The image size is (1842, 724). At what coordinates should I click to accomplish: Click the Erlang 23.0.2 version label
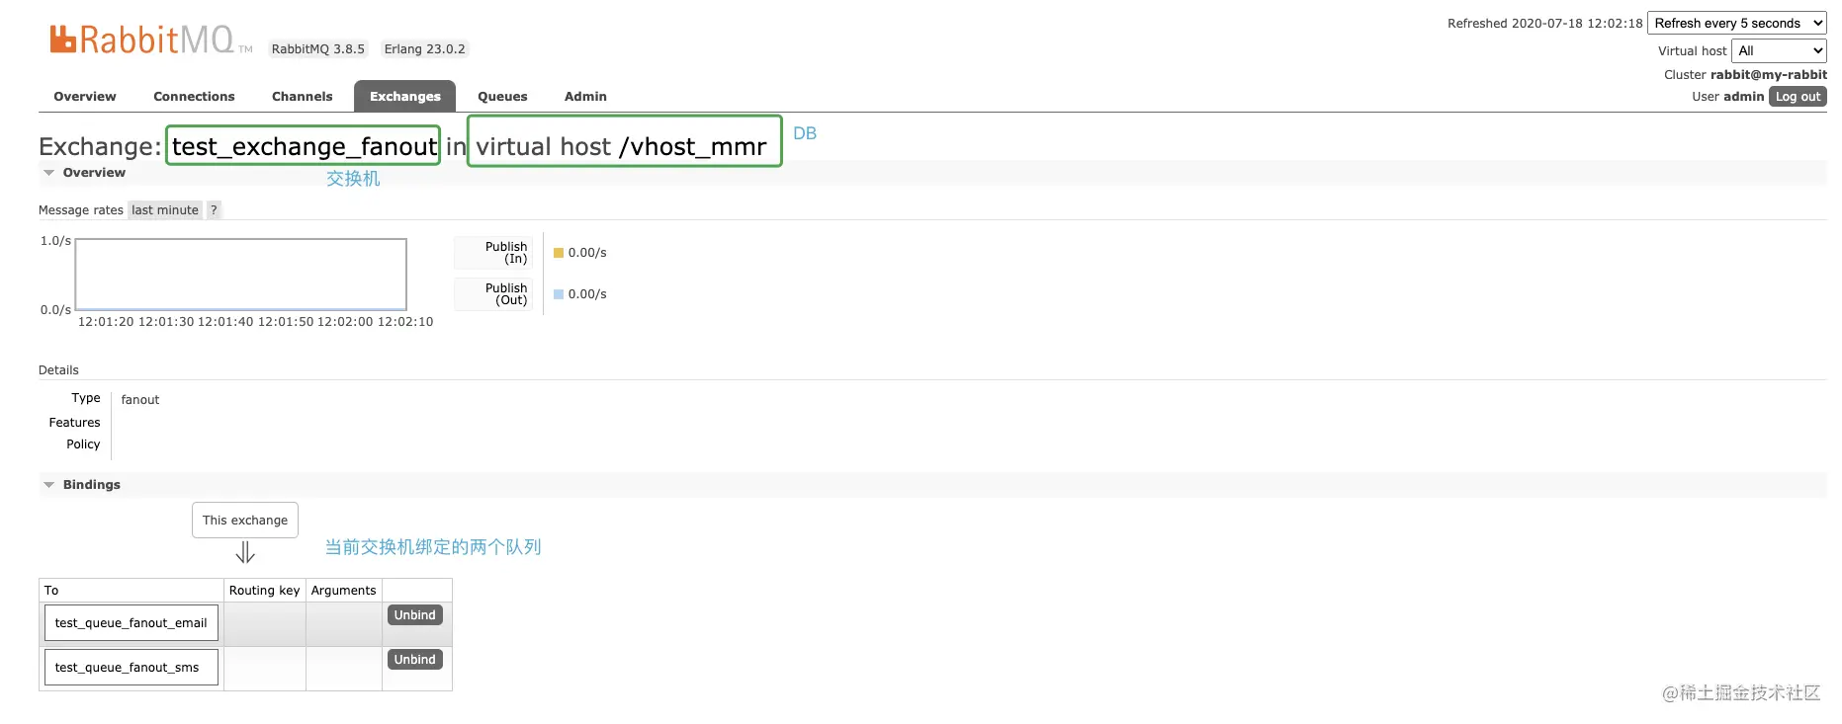424,49
